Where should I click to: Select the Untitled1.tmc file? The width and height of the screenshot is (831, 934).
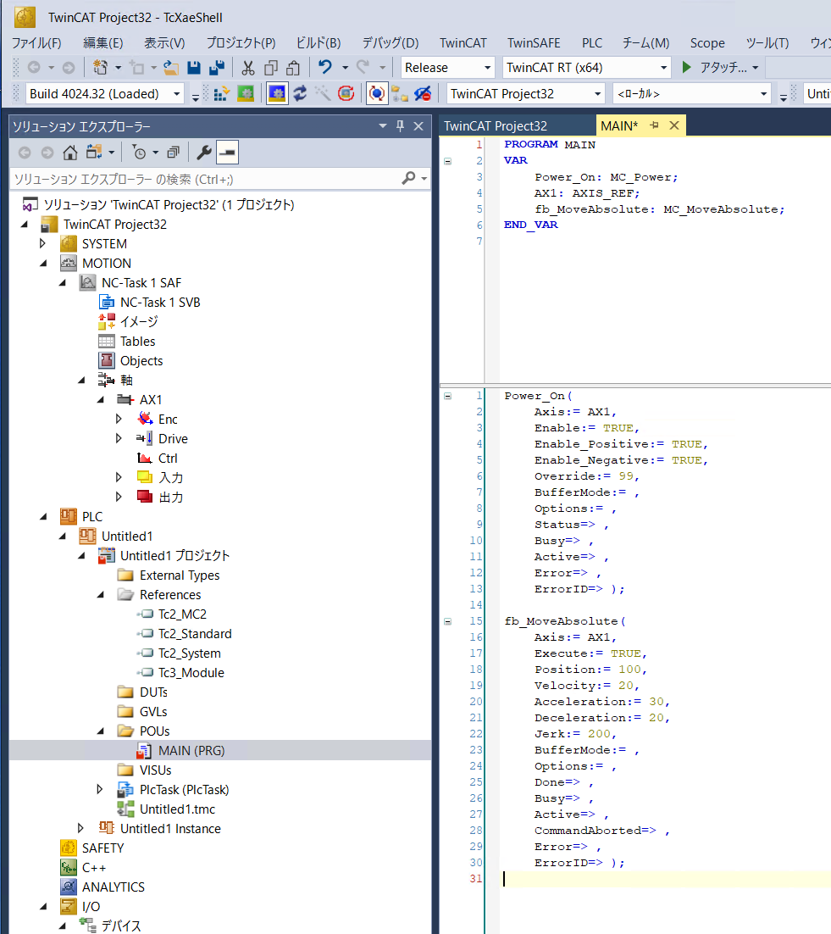click(177, 809)
